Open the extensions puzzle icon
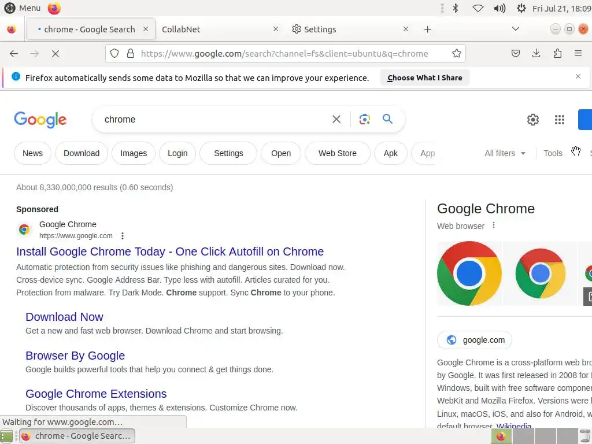Screen dimensions: 592x444 pos(557,53)
